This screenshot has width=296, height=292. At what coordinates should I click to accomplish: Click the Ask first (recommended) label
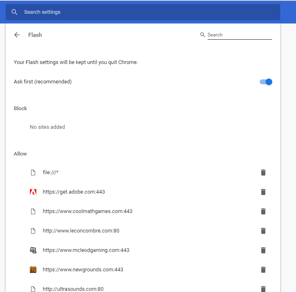click(43, 82)
